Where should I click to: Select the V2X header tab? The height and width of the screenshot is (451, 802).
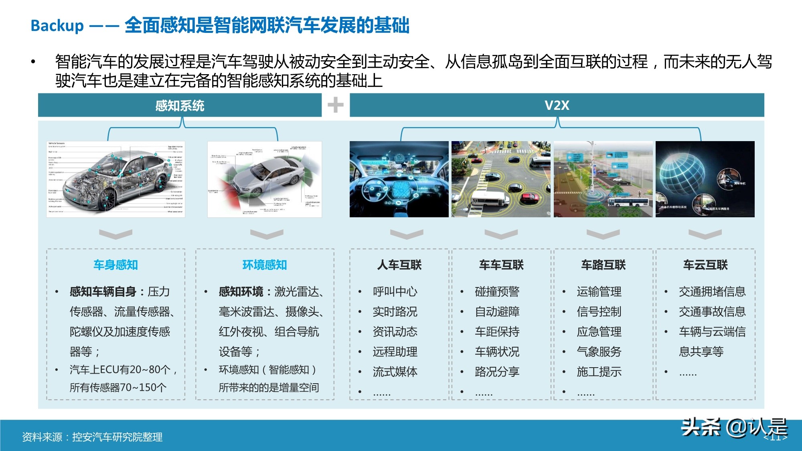click(x=557, y=105)
